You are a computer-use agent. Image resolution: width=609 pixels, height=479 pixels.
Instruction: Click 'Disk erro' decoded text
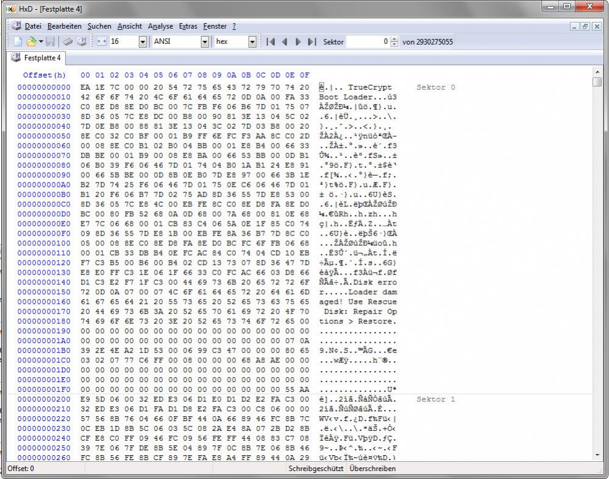pyautogui.click(x=375, y=282)
